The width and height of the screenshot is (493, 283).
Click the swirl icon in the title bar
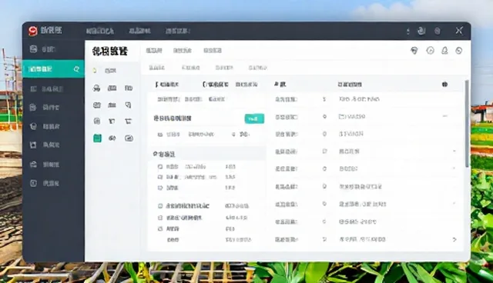click(421, 31)
